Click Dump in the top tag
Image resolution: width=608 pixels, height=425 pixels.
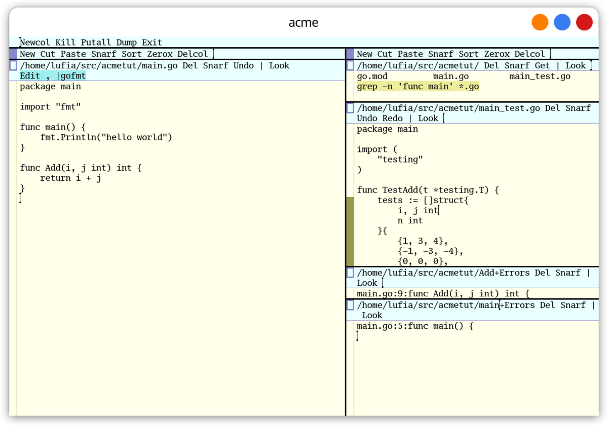pos(127,43)
